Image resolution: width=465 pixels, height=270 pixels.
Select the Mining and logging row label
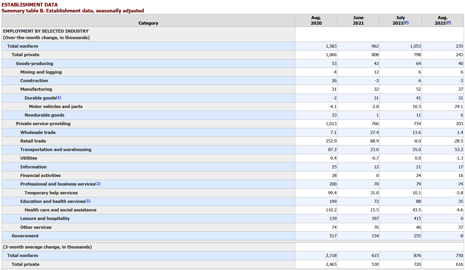click(x=41, y=72)
